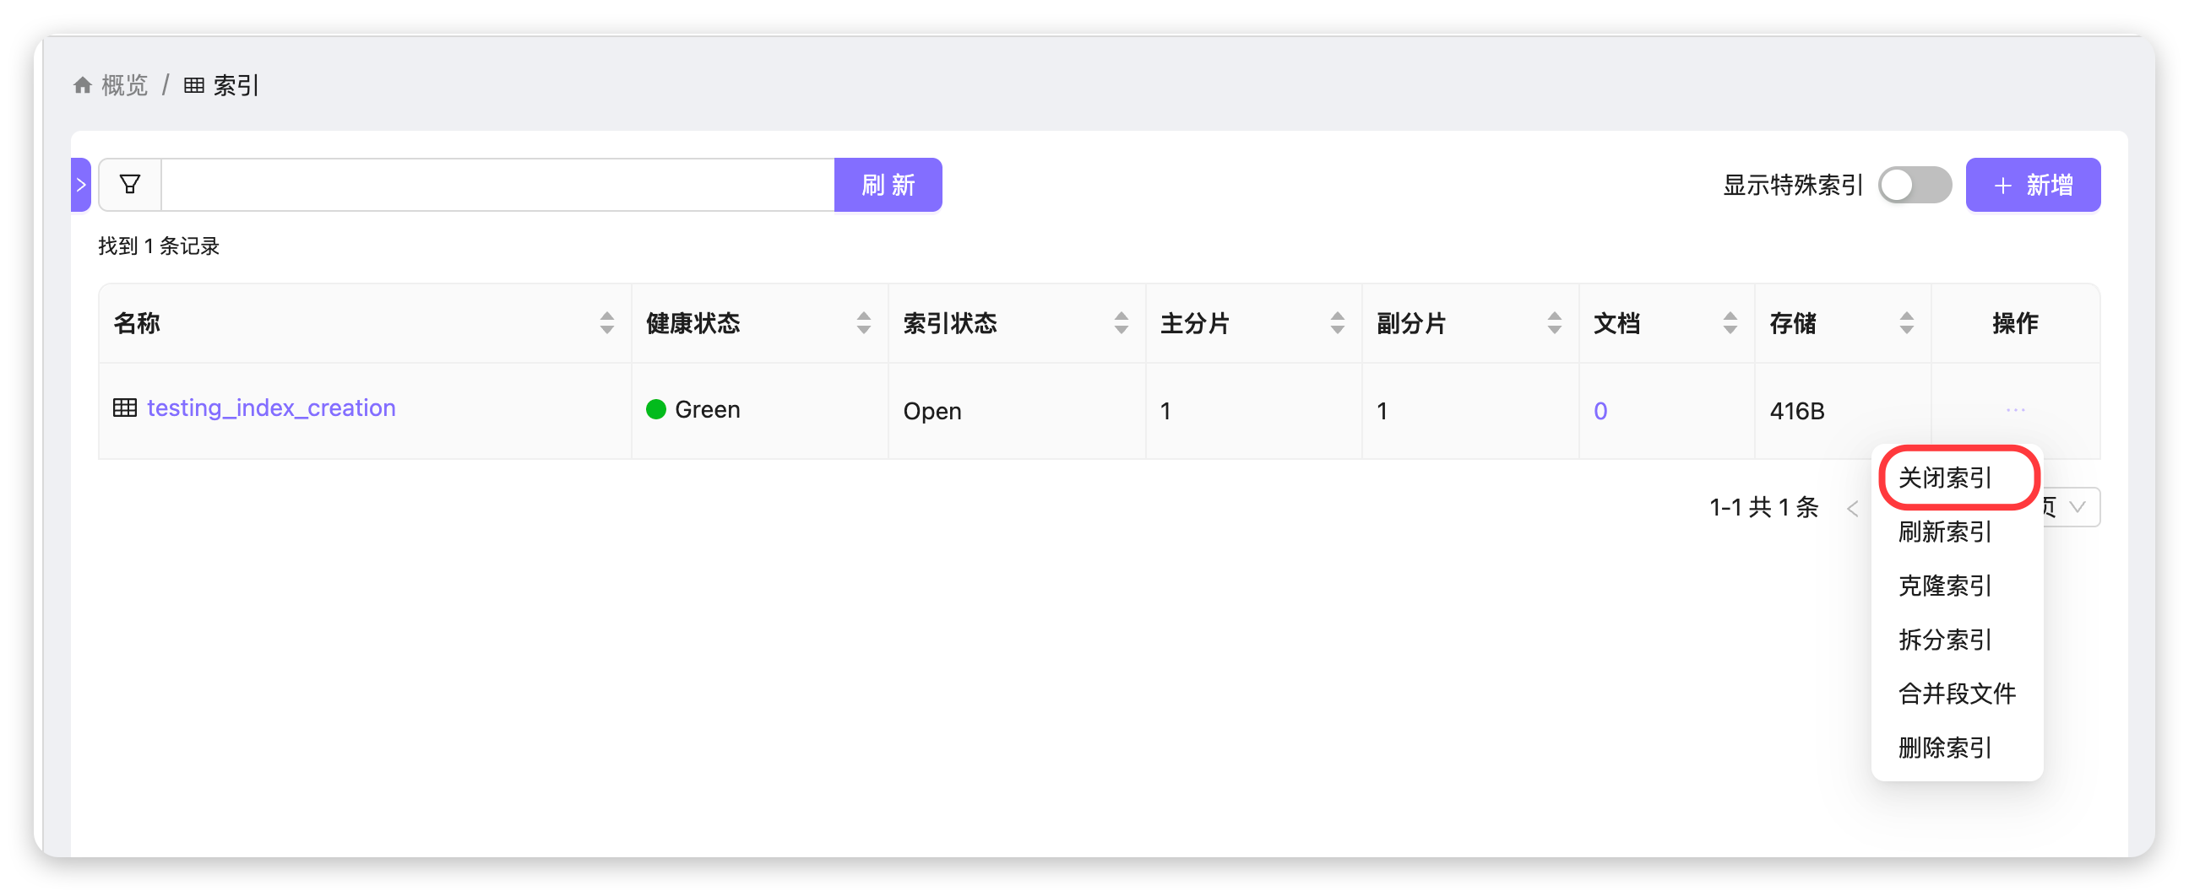Sort by 索引状态 column sort arrows
The height and width of the screenshot is (891, 2189).
pos(1121,323)
